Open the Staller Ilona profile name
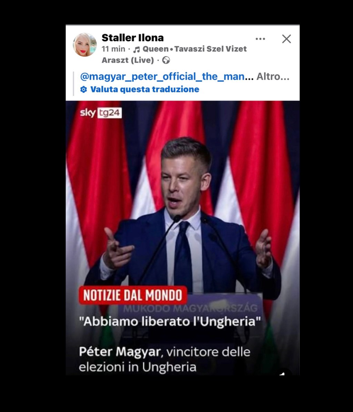This screenshot has height=412, width=353. coord(132,38)
